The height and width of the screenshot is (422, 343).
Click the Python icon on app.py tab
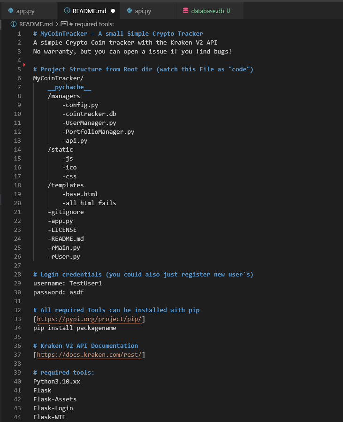tap(11, 10)
